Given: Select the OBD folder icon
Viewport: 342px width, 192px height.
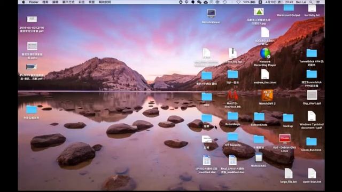Looking at the screenshot, I should pyautogui.click(x=207, y=97).
